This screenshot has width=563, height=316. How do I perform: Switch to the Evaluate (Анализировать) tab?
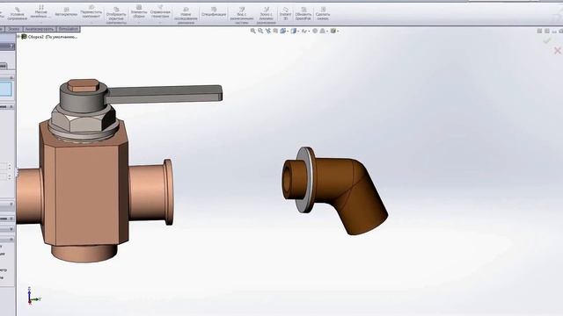pyautogui.click(x=40, y=29)
